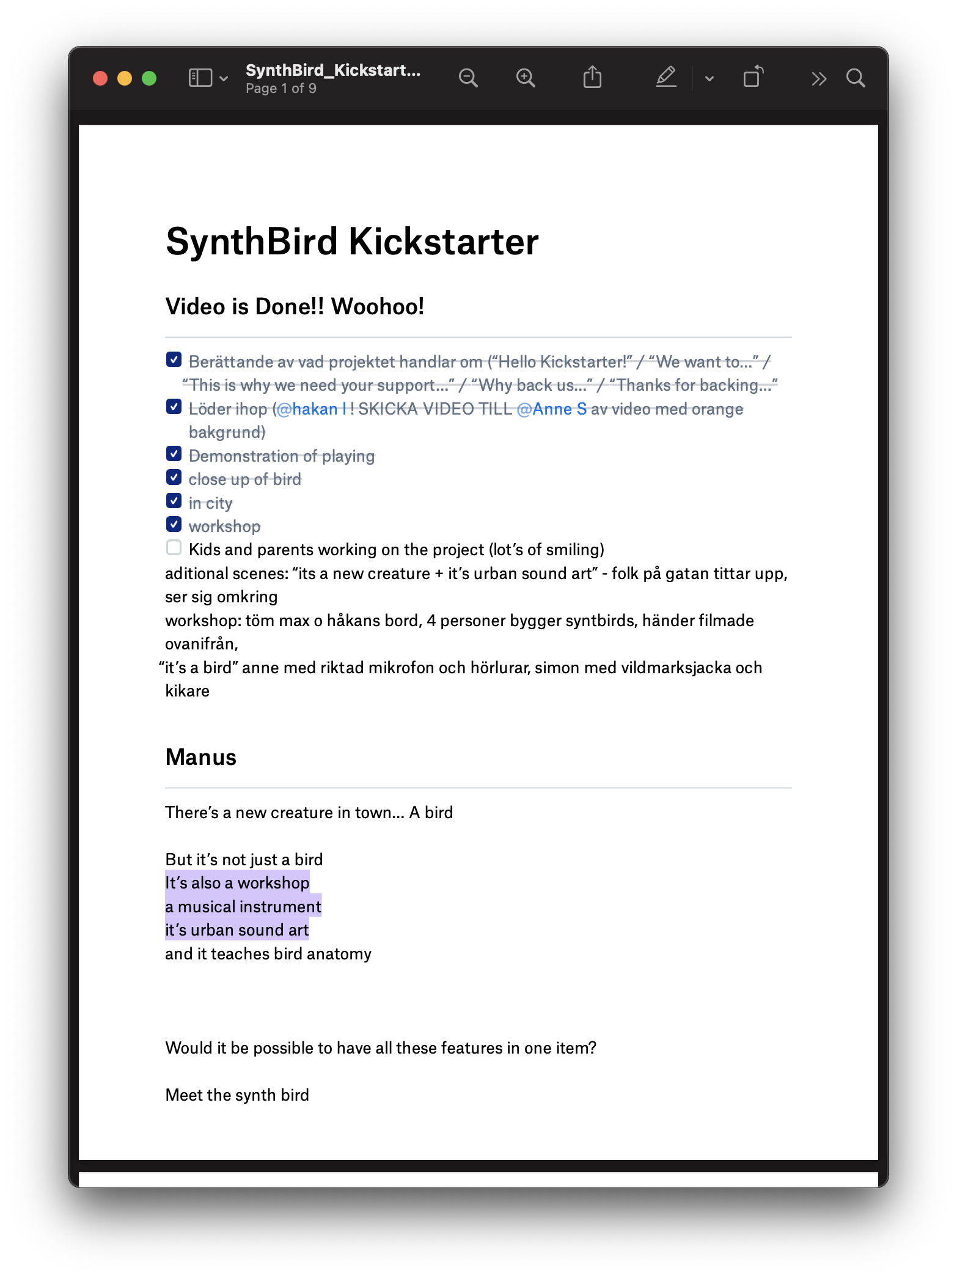Open highlight color dropdown arrow

[x=709, y=79]
